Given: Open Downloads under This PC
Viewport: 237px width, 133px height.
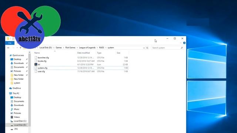Looking at the screenshot, I should point(19,105).
